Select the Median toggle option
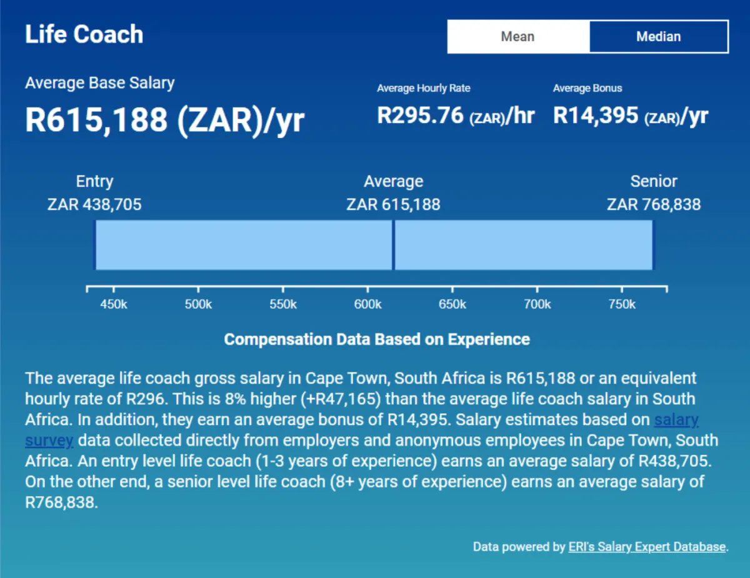This screenshot has height=578, width=750. [x=659, y=36]
